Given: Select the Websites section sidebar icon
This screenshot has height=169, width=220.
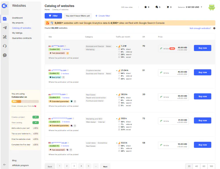Looking at the screenshot, I should pyautogui.click(x=5, y=19).
